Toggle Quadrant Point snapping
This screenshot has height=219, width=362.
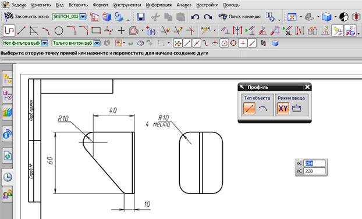(233, 43)
